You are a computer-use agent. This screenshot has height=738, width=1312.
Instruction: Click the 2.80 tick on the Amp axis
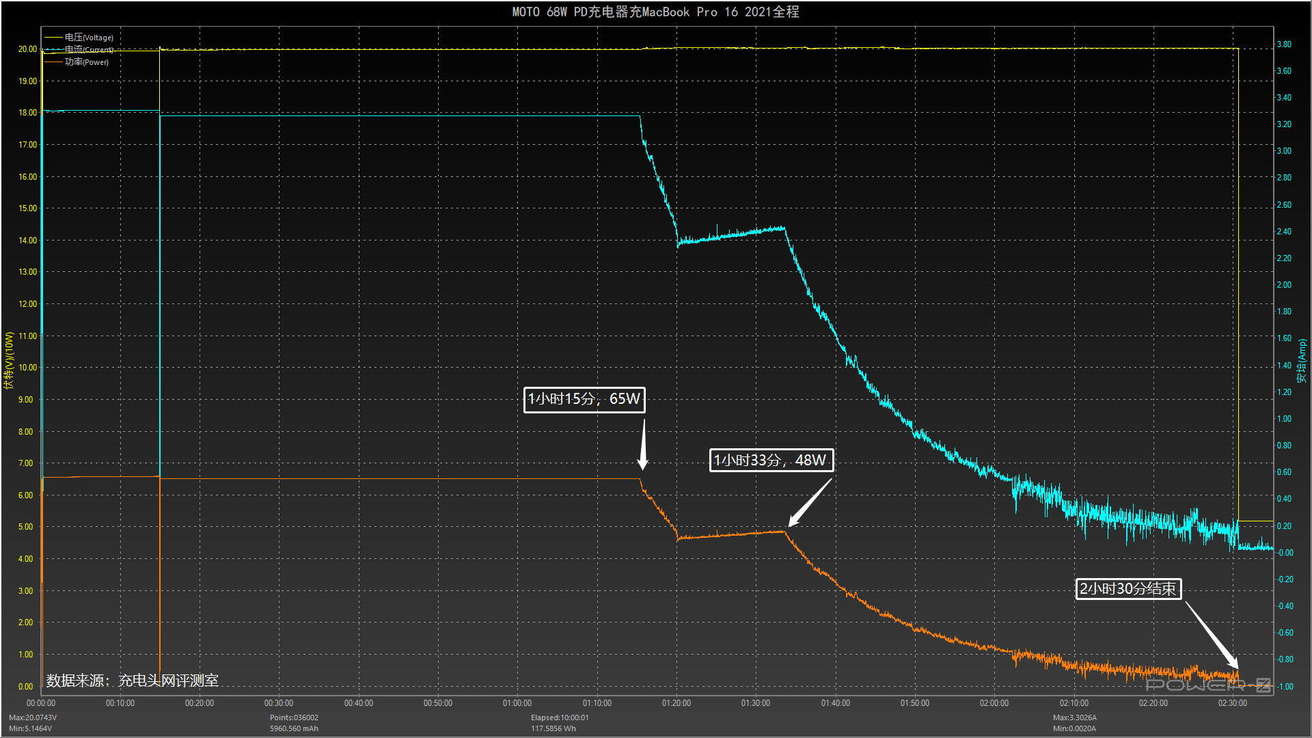pyautogui.click(x=1284, y=178)
